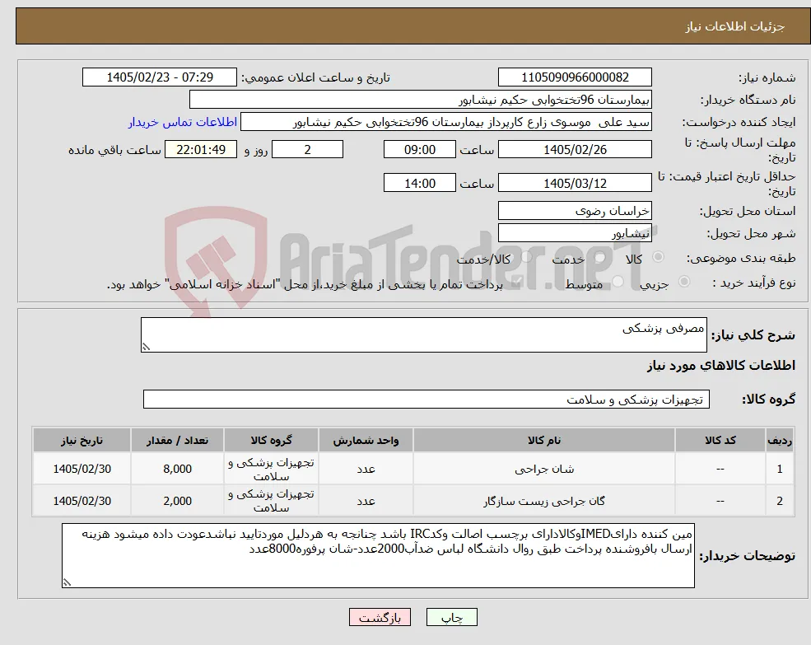Select the خدمت radio button
This screenshot has width=811, height=645.
pyautogui.click(x=600, y=257)
